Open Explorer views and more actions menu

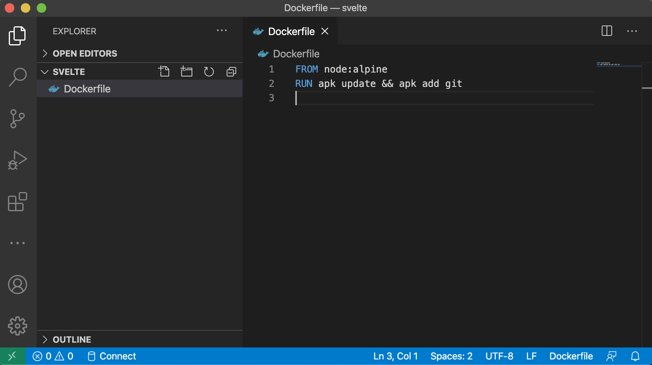tap(222, 31)
